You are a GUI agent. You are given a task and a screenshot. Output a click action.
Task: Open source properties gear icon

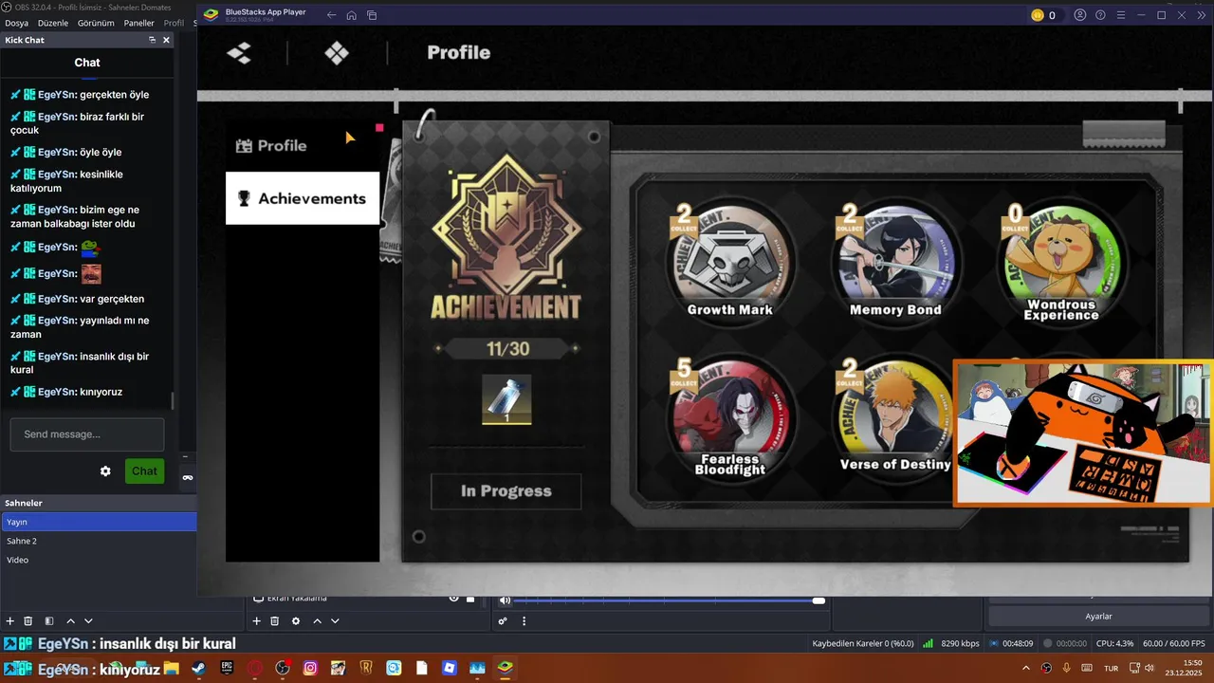tap(296, 621)
